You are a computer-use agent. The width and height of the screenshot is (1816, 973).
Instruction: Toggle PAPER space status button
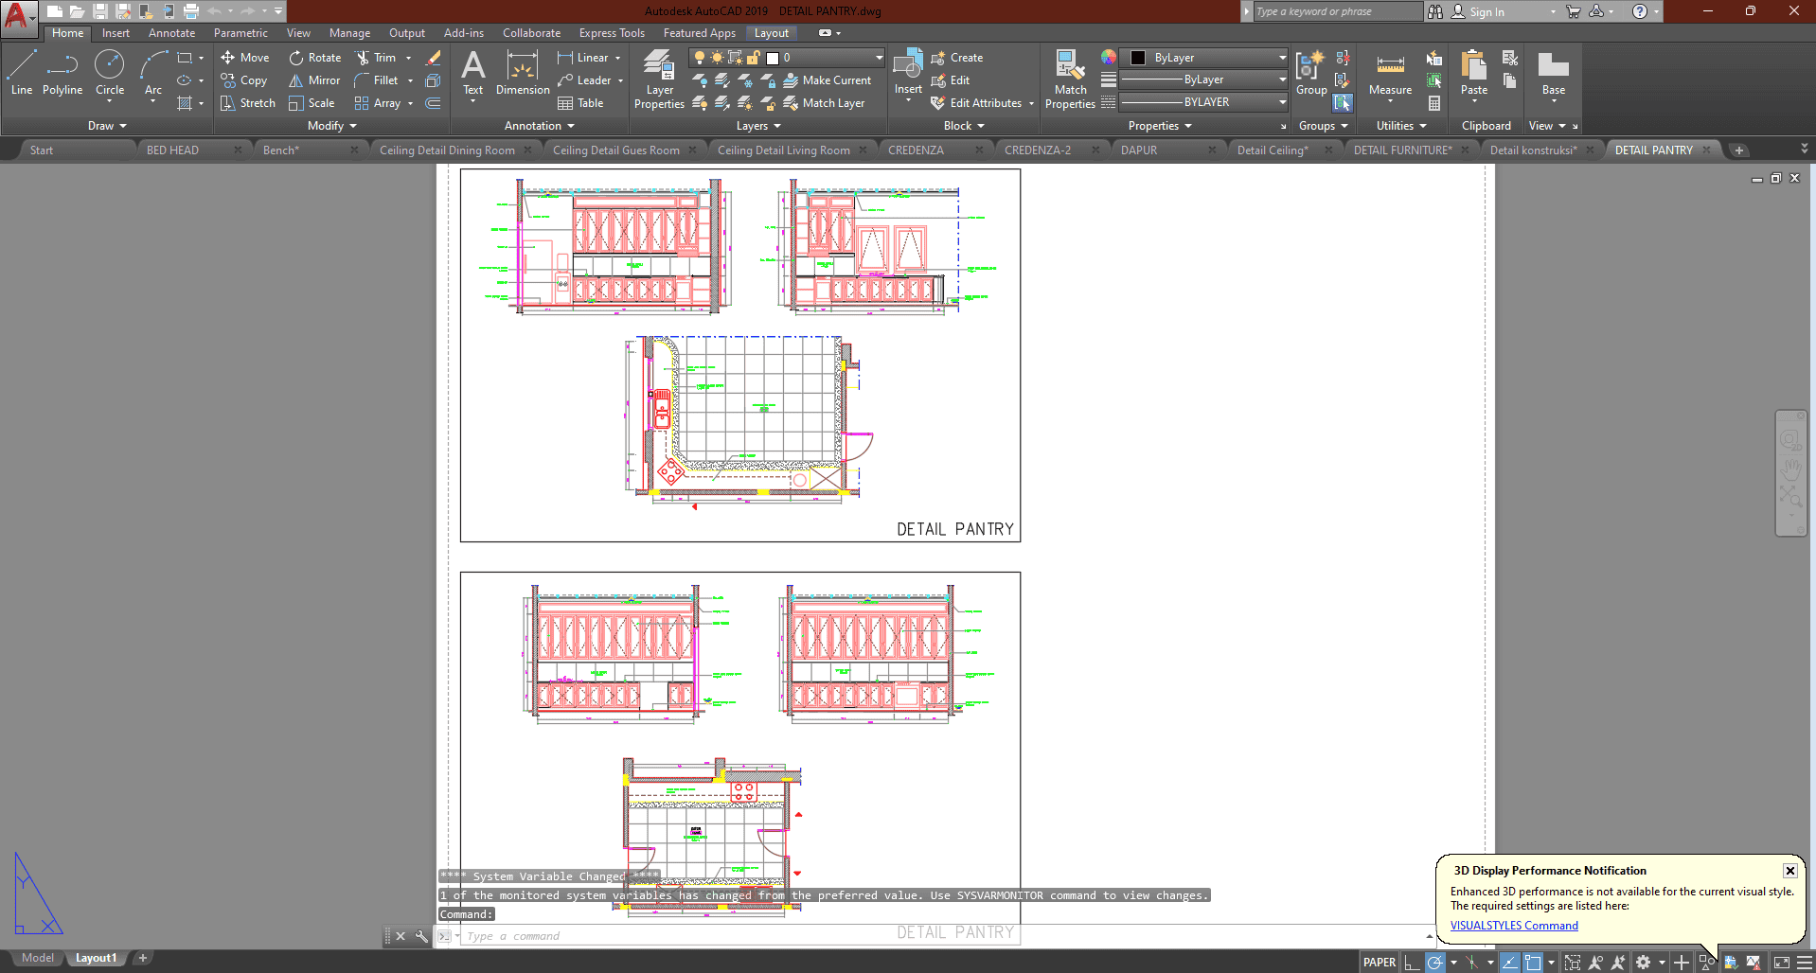tap(1379, 963)
